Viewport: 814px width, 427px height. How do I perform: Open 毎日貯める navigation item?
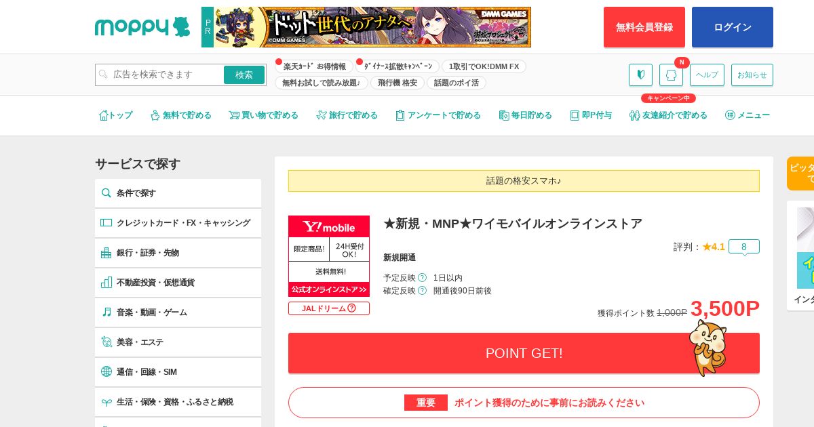click(525, 115)
